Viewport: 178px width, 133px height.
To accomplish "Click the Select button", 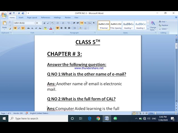I will coord(164,29).
